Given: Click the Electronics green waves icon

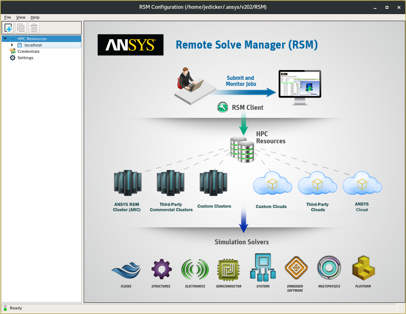Looking at the screenshot, I should tap(195, 270).
